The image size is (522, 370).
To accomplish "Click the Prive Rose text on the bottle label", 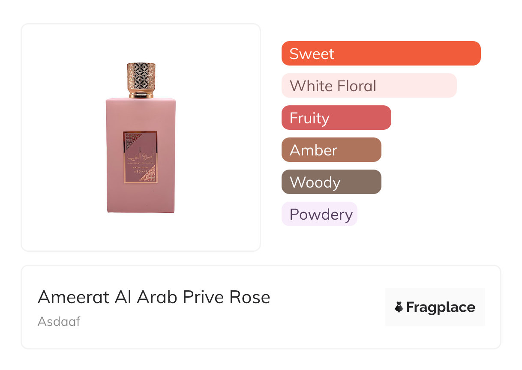I will coord(141,167).
